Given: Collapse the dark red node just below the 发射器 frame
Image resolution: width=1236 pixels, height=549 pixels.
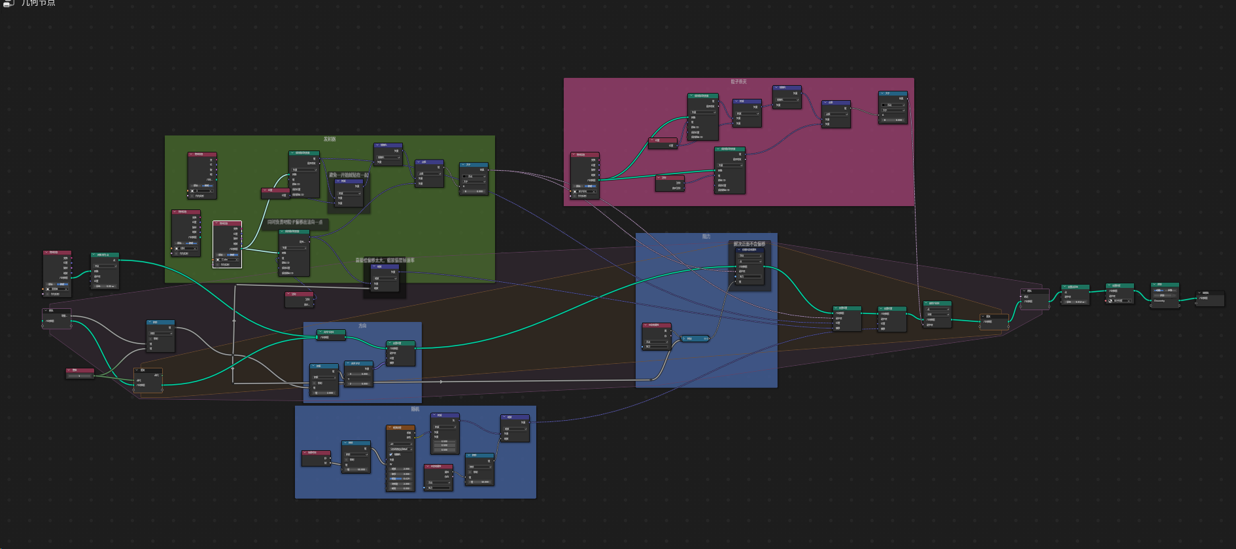Looking at the screenshot, I should pyautogui.click(x=288, y=294).
